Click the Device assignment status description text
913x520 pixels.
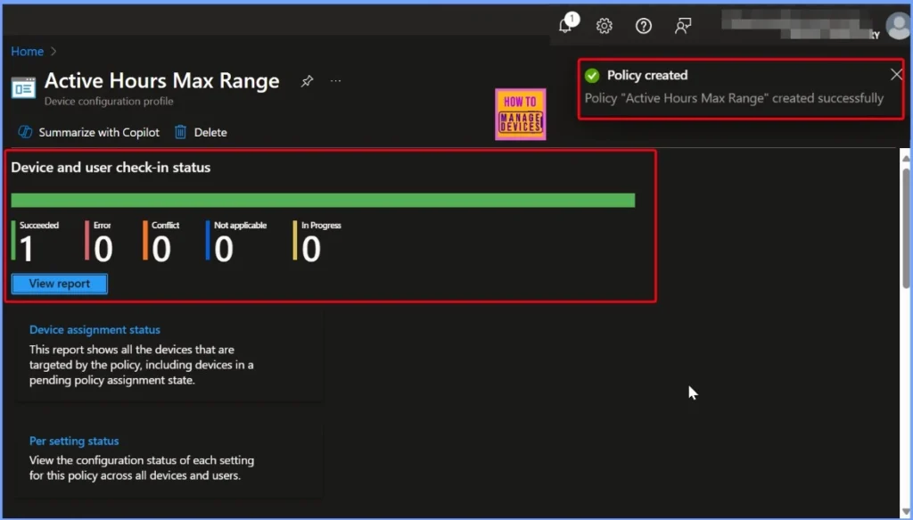pos(142,365)
